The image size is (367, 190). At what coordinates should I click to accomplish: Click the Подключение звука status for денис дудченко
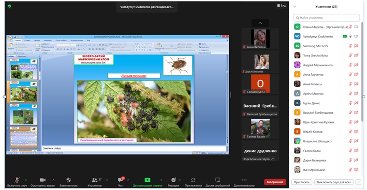point(258,159)
